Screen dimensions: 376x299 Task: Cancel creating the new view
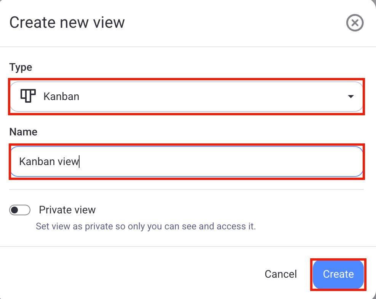click(281, 274)
